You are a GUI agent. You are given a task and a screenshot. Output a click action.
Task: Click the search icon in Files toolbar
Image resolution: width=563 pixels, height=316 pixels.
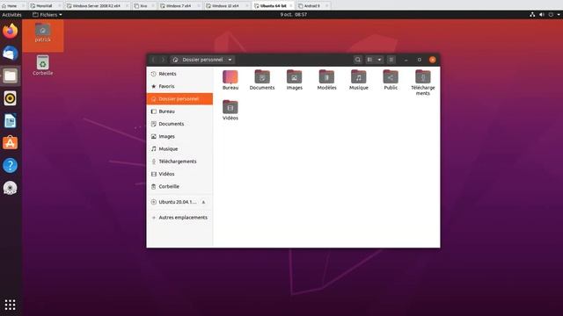(x=358, y=60)
